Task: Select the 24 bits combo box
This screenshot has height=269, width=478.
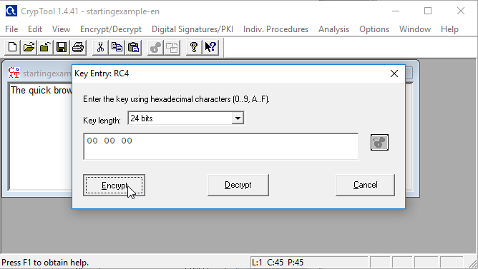Action: click(186, 118)
